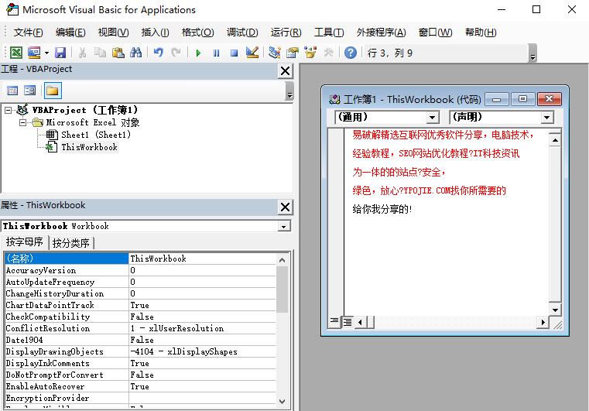Open the Insert UserForm dropdown arrow

[46, 53]
